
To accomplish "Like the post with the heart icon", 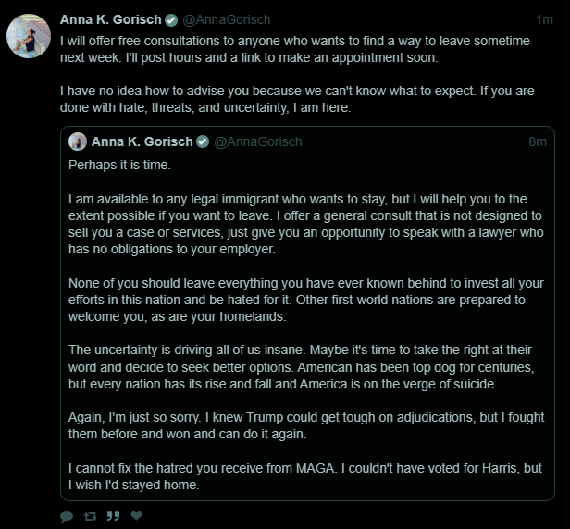I will tap(137, 516).
